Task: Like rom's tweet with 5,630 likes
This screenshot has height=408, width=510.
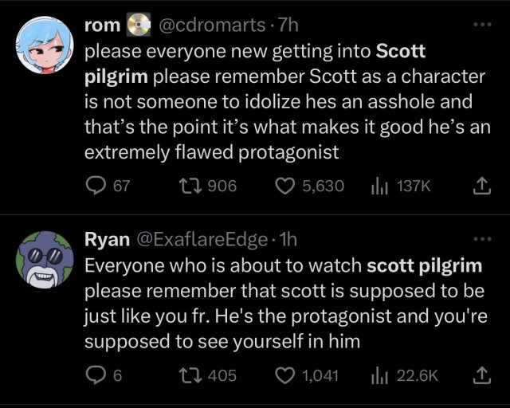Action: (x=285, y=186)
